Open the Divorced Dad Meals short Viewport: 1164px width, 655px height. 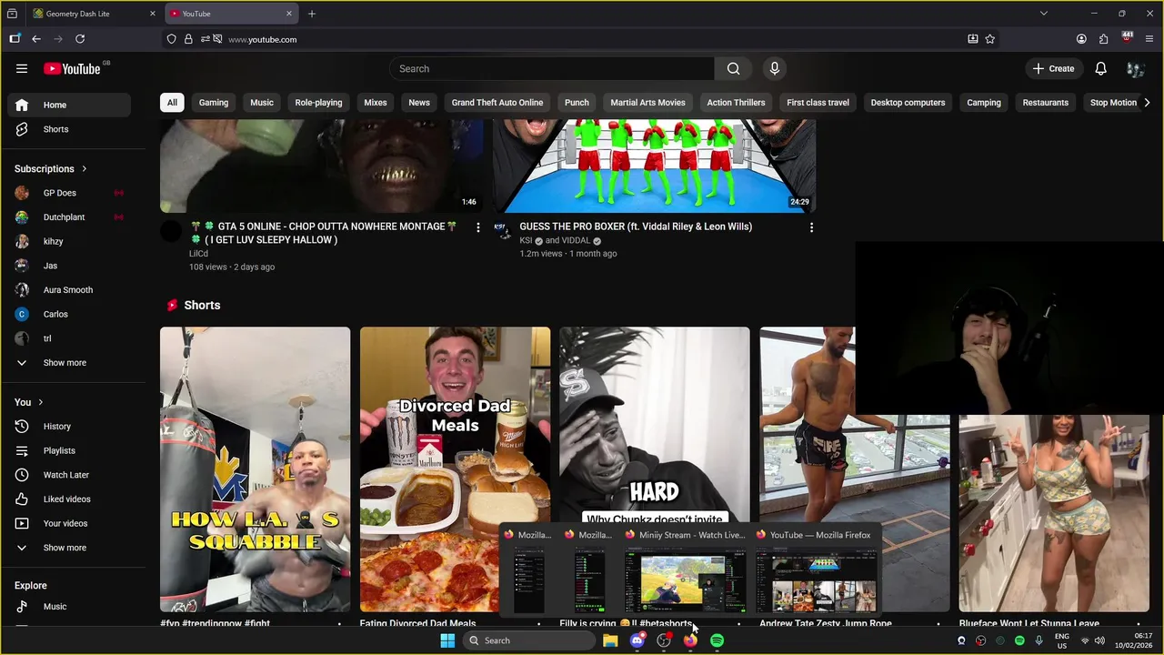tap(455, 469)
